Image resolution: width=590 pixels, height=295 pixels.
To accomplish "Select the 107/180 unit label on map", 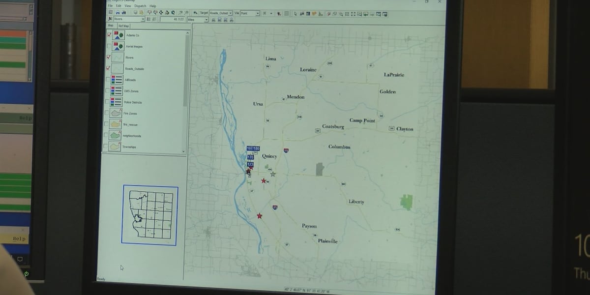I will click(x=253, y=148).
